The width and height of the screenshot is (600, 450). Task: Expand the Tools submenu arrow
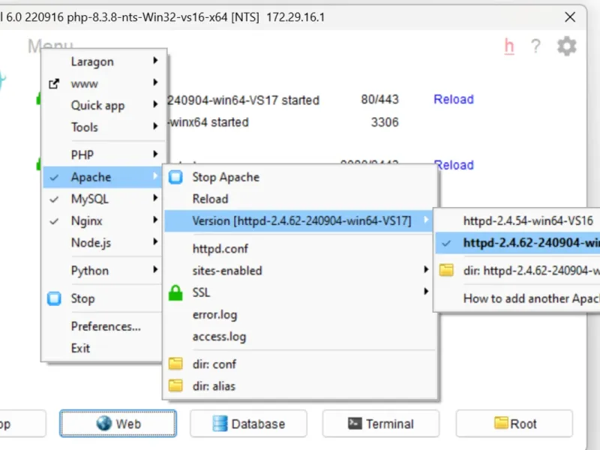point(155,126)
